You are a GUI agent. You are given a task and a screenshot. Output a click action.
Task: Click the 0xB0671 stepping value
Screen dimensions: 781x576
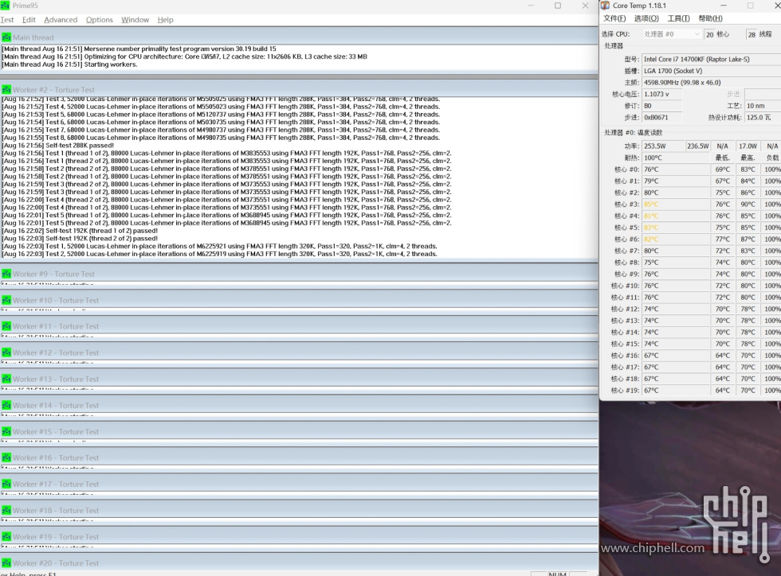662,118
